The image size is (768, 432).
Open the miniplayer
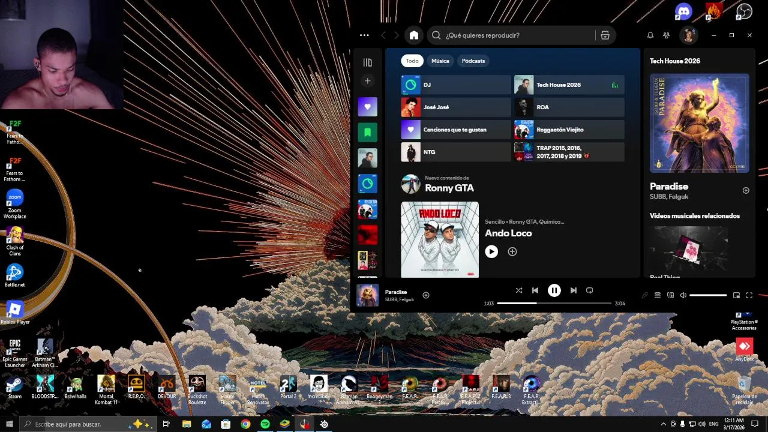pyautogui.click(x=736, y=295)
